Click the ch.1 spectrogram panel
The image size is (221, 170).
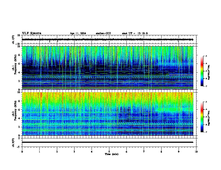click(108, 68)
